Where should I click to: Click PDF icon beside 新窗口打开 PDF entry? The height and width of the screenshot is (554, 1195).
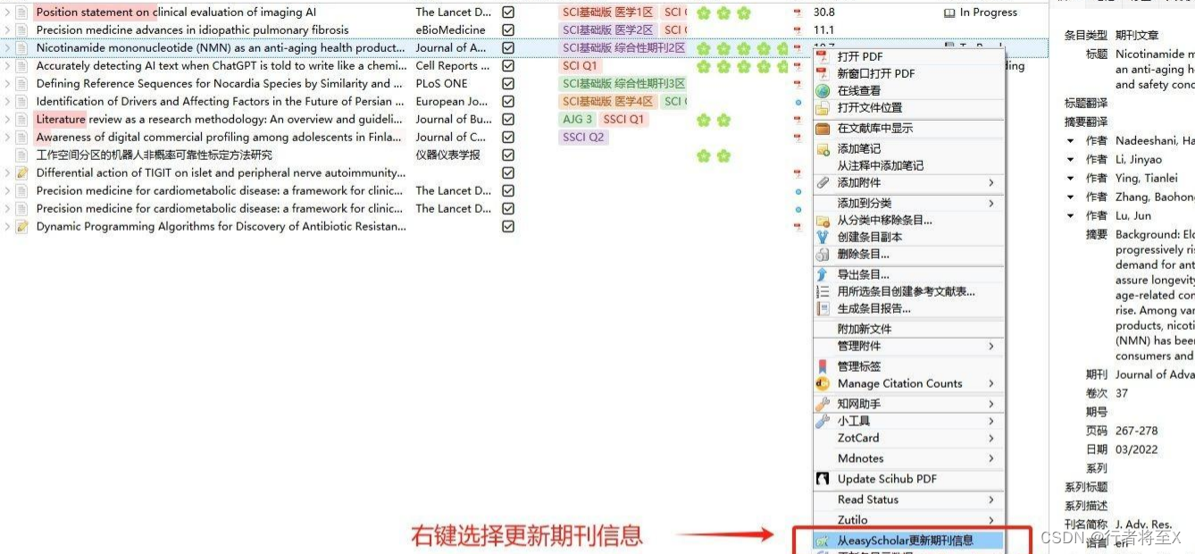(823, 73)
